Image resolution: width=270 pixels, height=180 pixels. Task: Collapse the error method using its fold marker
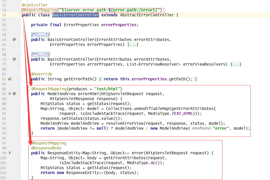(20, 153)
